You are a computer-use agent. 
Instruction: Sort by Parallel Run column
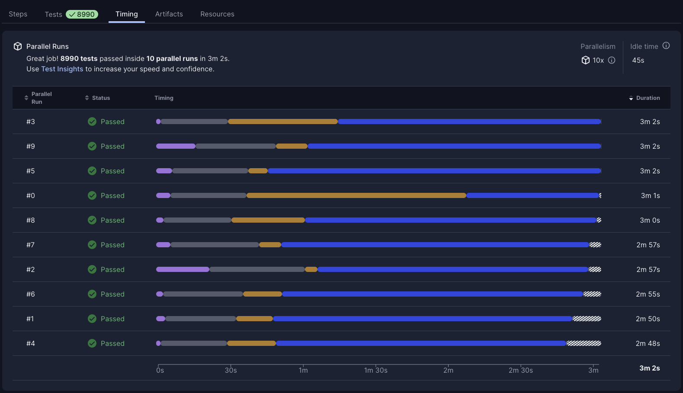(x=38, y=98)
